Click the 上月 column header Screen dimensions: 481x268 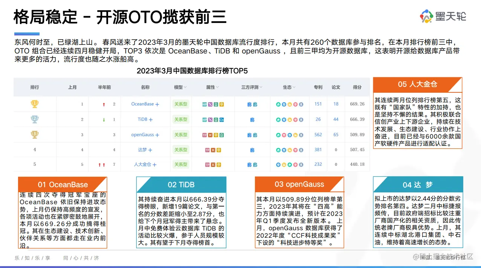(x=72, y=87)
